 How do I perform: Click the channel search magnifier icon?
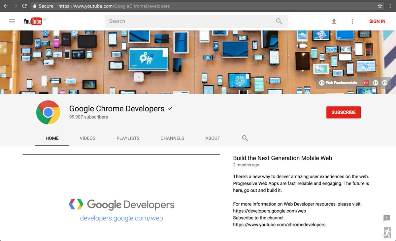pyautogui.click(x=245, y=138)
